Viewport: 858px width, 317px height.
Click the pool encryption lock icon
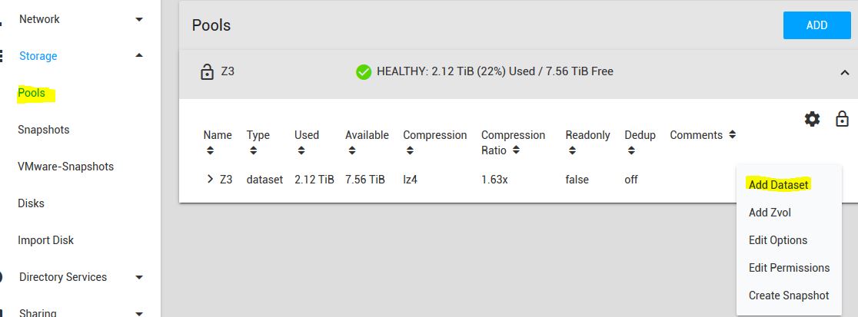pos(842,119)
